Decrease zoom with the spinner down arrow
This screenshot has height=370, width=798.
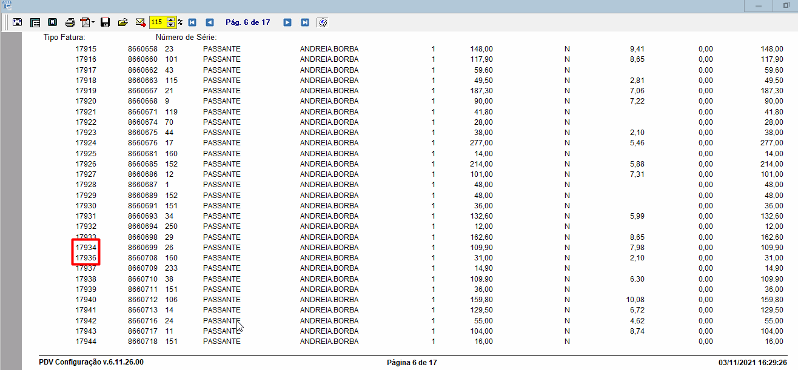coord(171,25)
